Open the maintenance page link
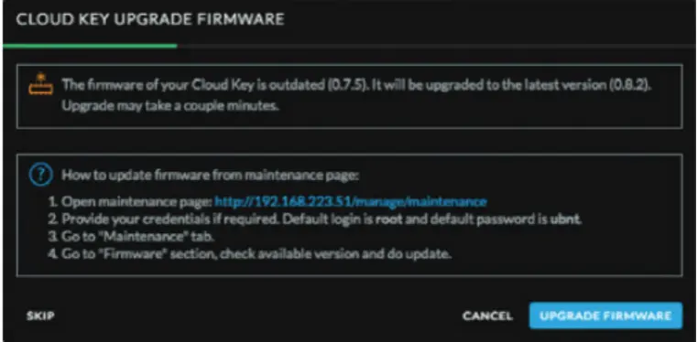698x342 pixels. pyautogui.click(x=350, y=202)
